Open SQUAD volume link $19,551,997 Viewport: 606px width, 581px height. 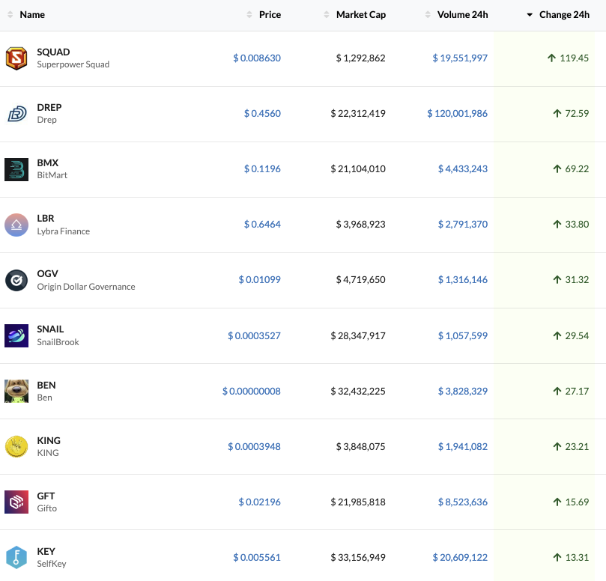click(460, 58)
